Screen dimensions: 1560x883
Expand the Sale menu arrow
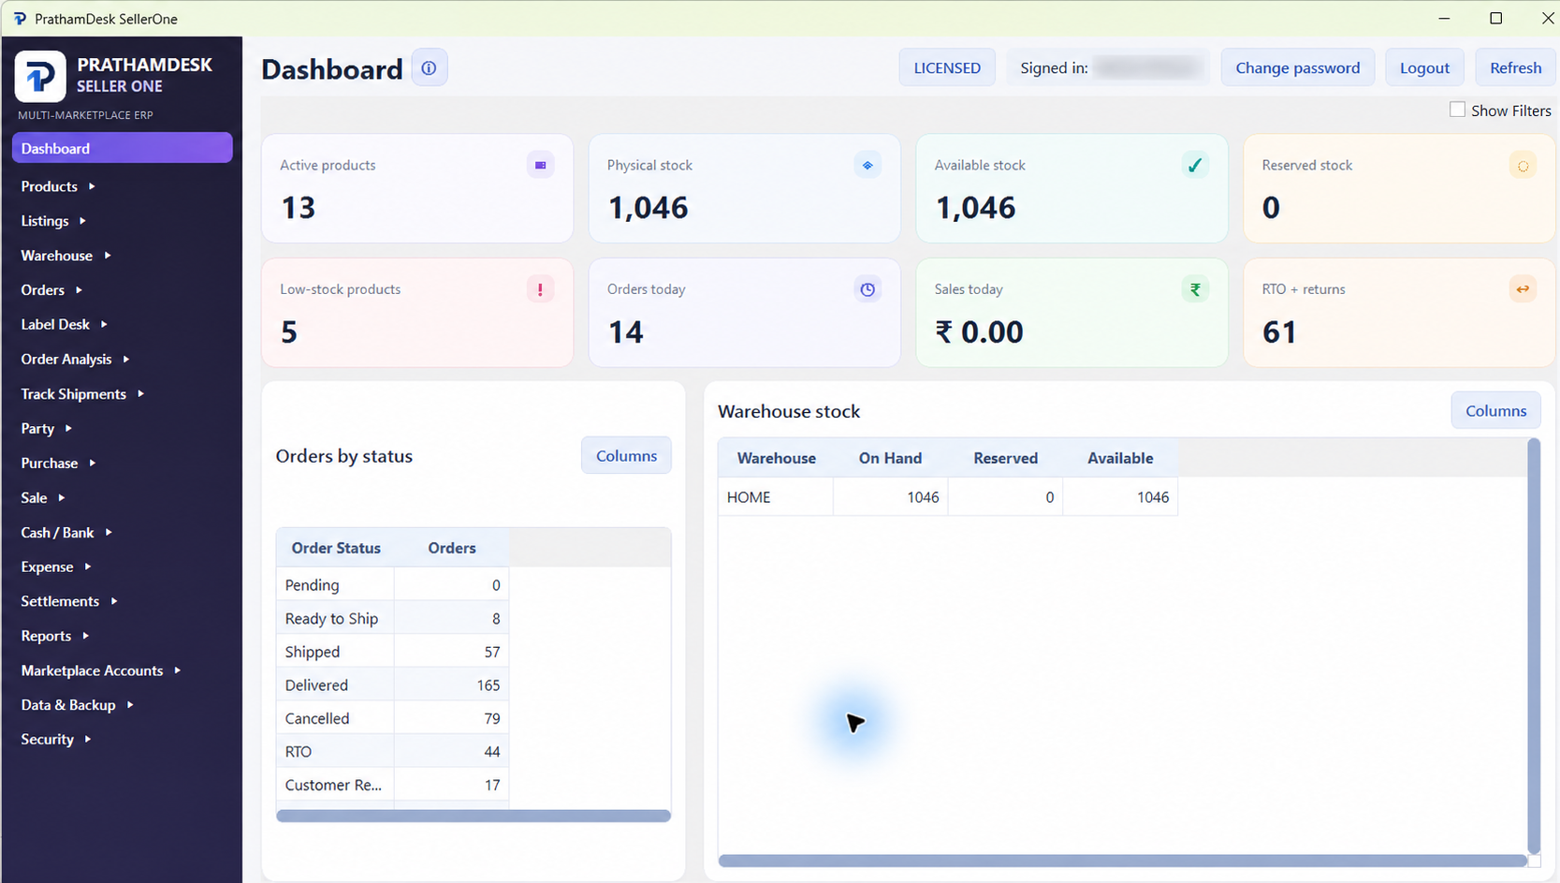[x=61, y=497]
